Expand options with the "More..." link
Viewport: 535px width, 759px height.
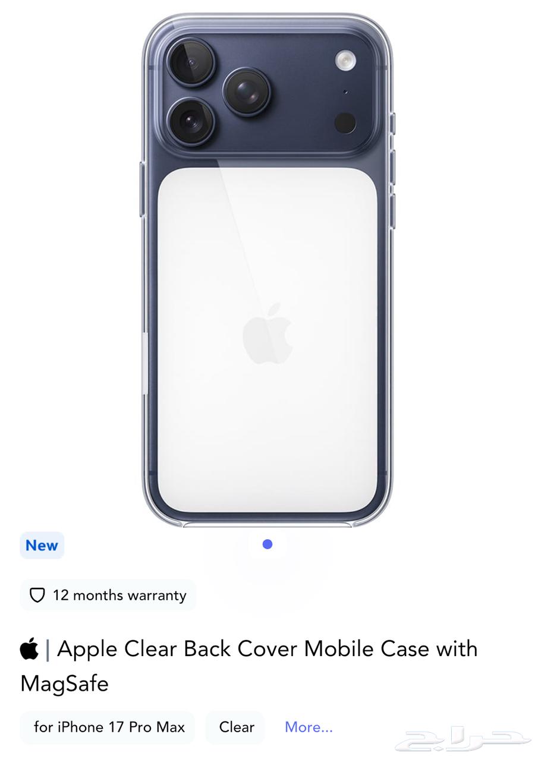309,727
